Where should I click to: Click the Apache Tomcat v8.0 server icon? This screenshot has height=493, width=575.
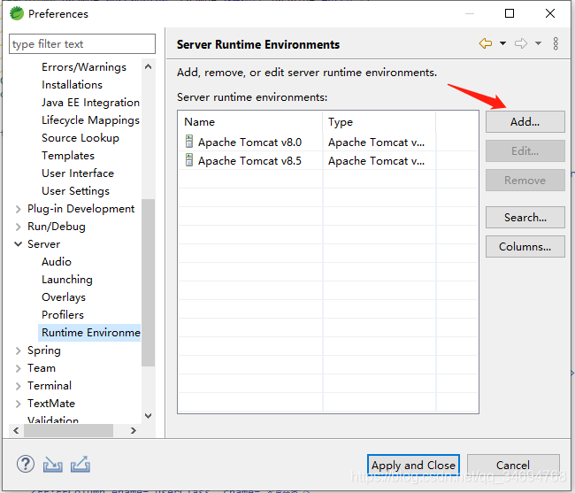click(189, 142)
